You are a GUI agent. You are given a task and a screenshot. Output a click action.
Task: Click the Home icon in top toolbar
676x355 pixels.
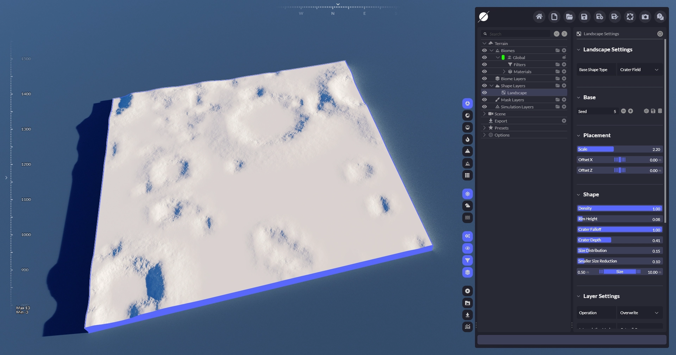pos(539,17)
